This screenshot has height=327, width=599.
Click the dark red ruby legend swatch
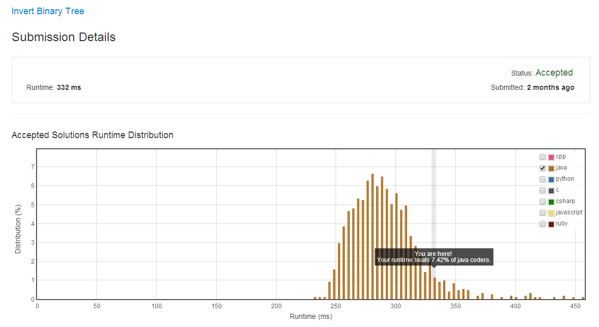click(x=551, y=224)
